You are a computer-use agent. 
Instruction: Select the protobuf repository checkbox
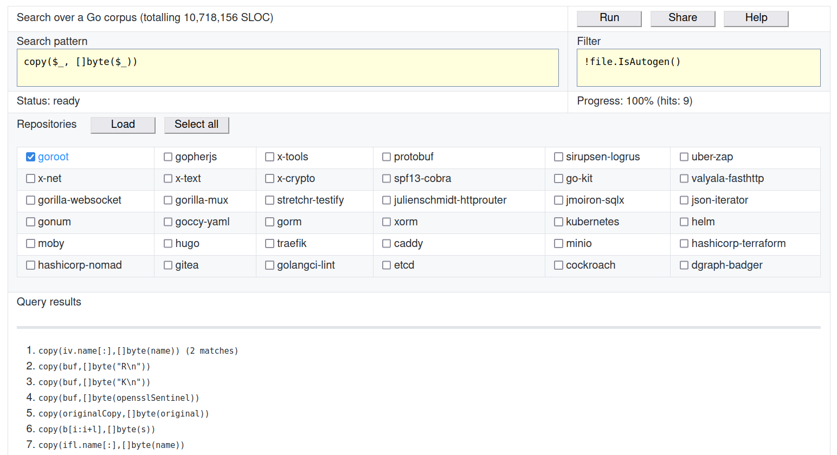[x=387, y=157]
